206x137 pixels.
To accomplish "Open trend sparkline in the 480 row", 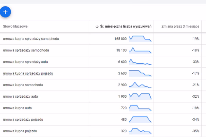I will coord(140,119).
